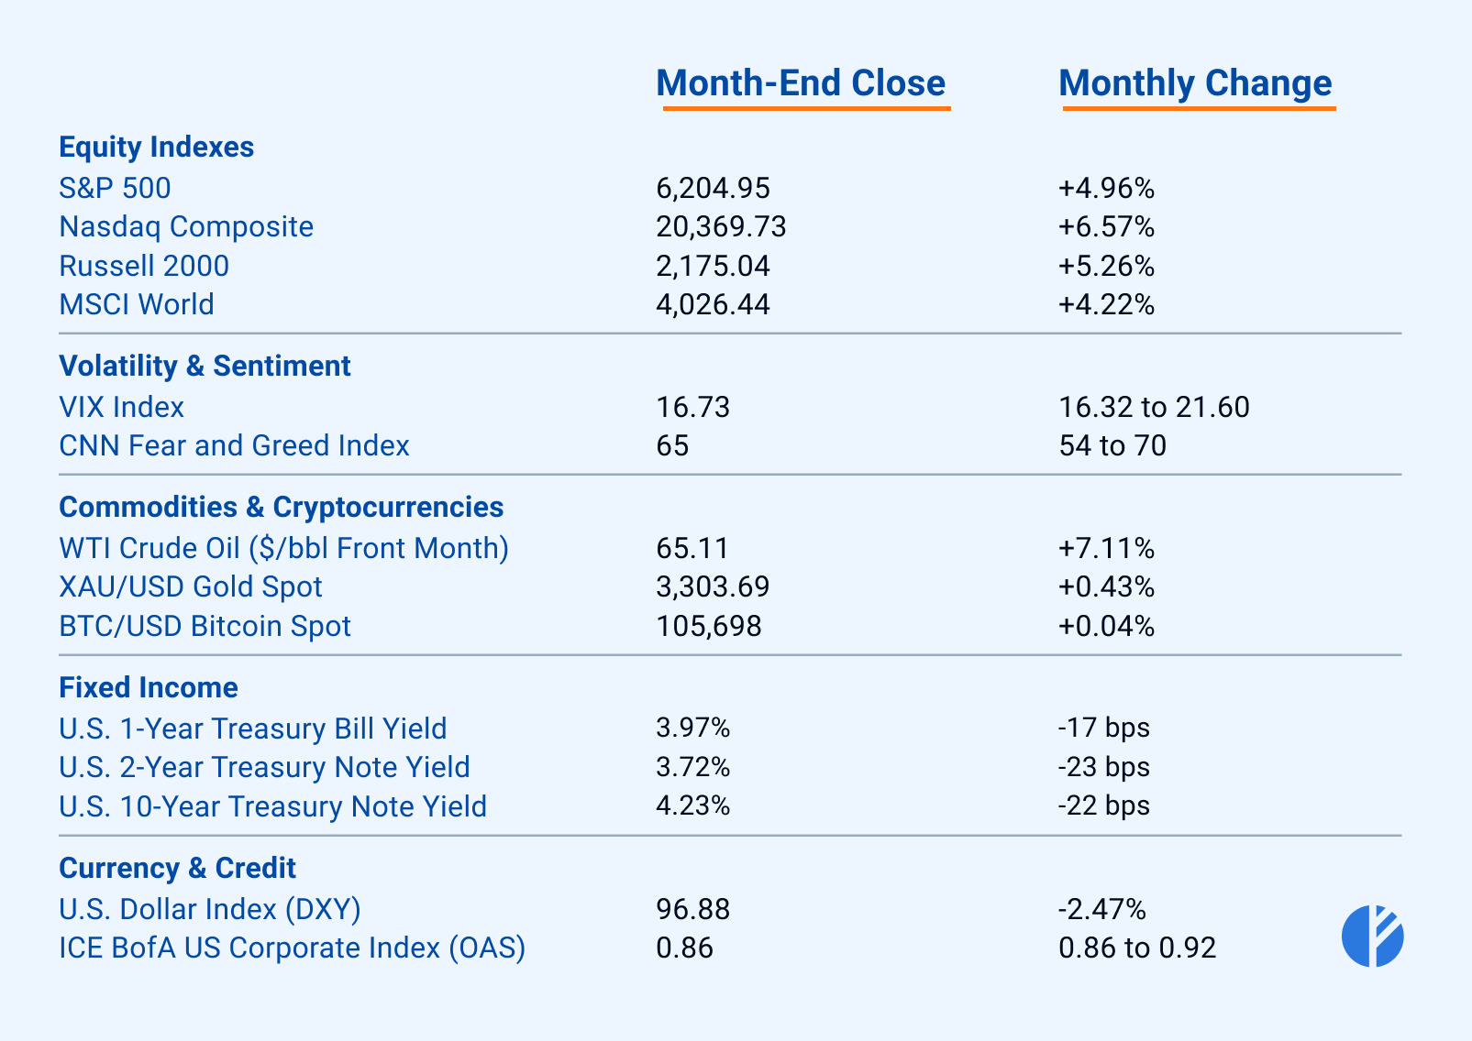Select the Bitcoin close value 105,698
This screenshot has height=1041, width=1472.
point(708,626)
